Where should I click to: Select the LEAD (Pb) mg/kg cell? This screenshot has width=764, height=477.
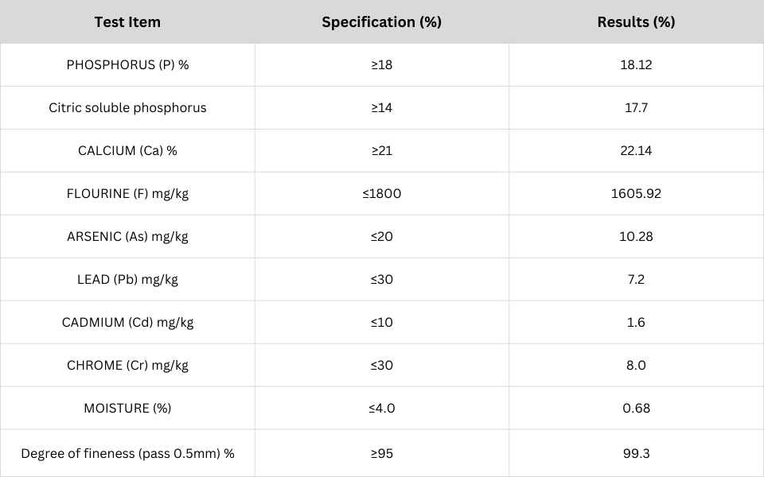[x=127, y=280]
